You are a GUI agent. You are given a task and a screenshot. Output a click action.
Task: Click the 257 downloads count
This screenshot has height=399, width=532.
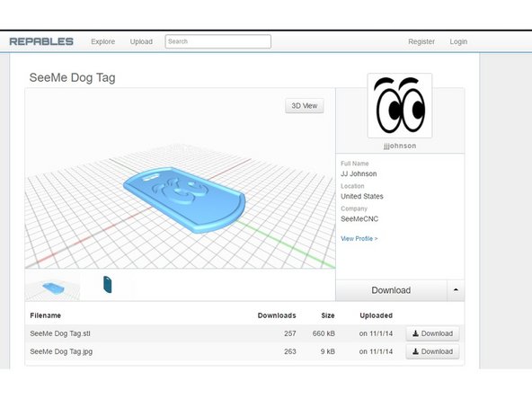point(290,333)
